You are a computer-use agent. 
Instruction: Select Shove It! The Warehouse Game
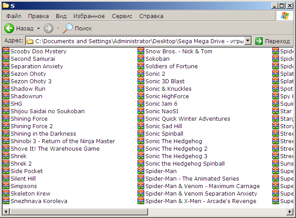pos(55,149)
